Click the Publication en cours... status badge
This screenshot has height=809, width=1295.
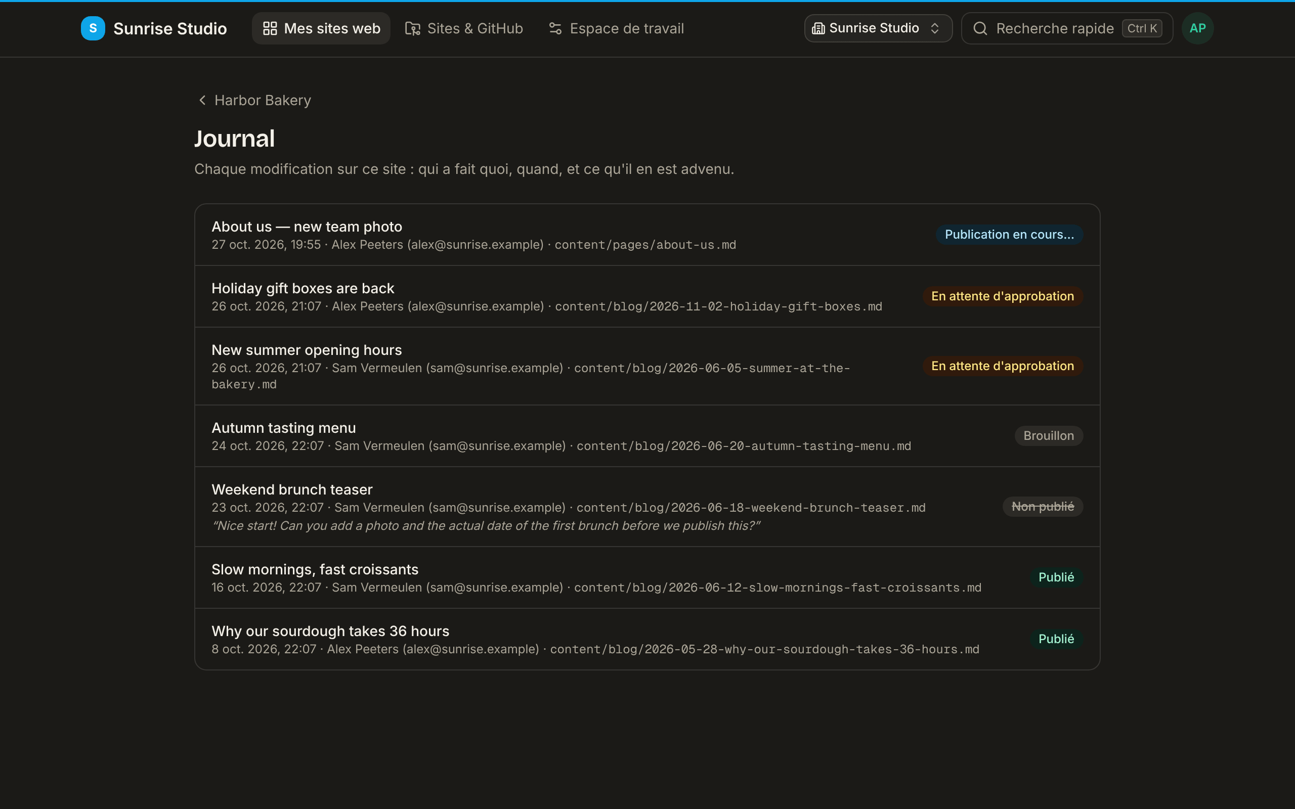1009,234
